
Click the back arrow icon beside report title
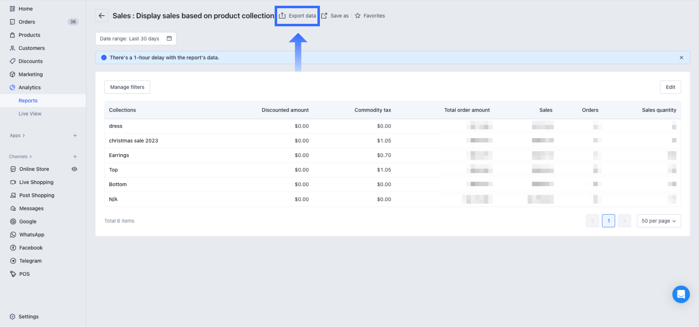click(102, 16)
